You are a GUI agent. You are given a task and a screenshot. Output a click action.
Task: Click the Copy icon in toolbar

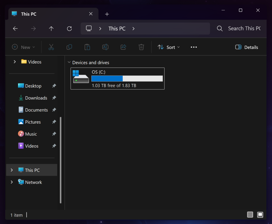69,47
